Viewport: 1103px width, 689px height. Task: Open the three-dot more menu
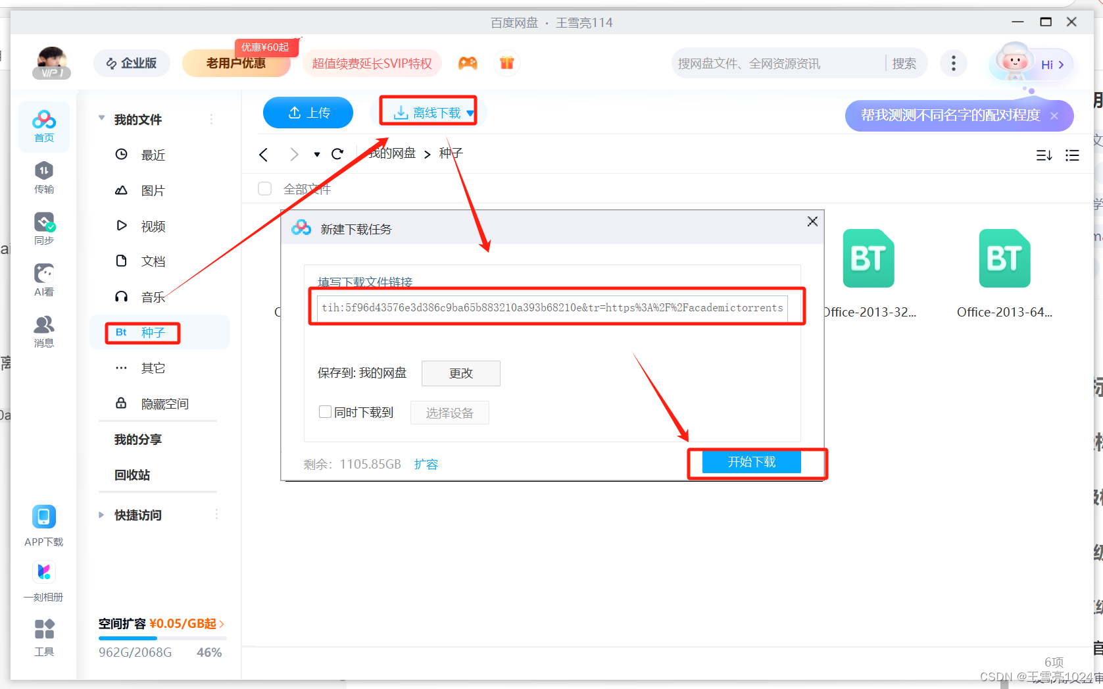click(x=954, y=63)
